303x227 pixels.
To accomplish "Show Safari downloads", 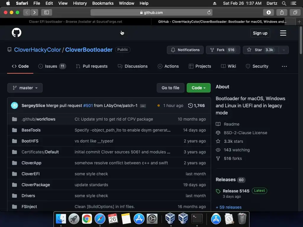I will [x=269, y=12].
